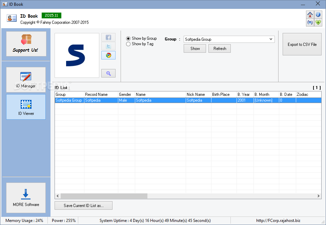Sort by Record Name column header

101,94
